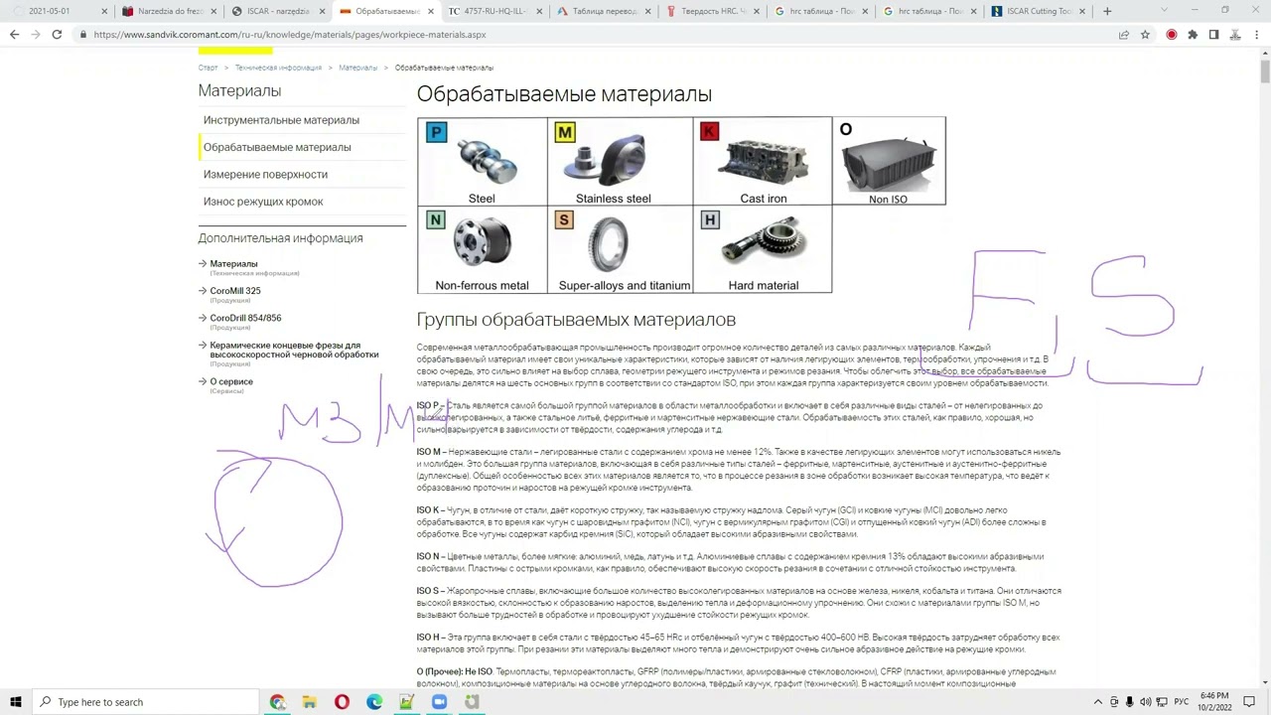Switch to Chrome in the taskbar
Screen dimensions: 1271x715
[x=277, y=702]
